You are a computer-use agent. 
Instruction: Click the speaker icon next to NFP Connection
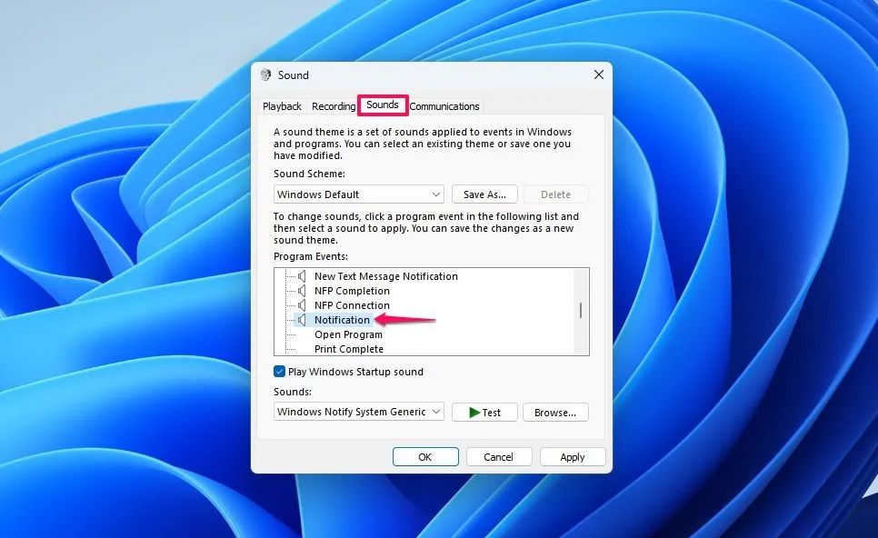pyautogui.click(x=301, y=305)
